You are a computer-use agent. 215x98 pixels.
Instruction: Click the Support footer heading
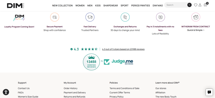click(22, 83)
